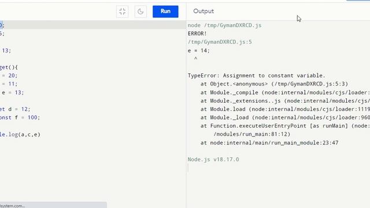This screenshot has width=370, height=208.
Task: Click 'TypeError: Assignment to constant variable.' message
Action: [257, 76]
